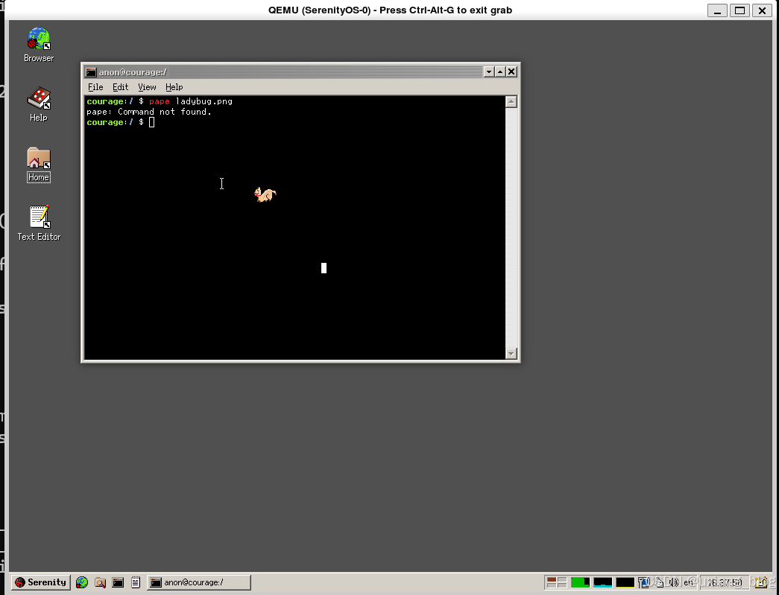779x595 pixels.
Task: Launch Terminal from taskbar quick launch
Action: (x=118, y=582)
